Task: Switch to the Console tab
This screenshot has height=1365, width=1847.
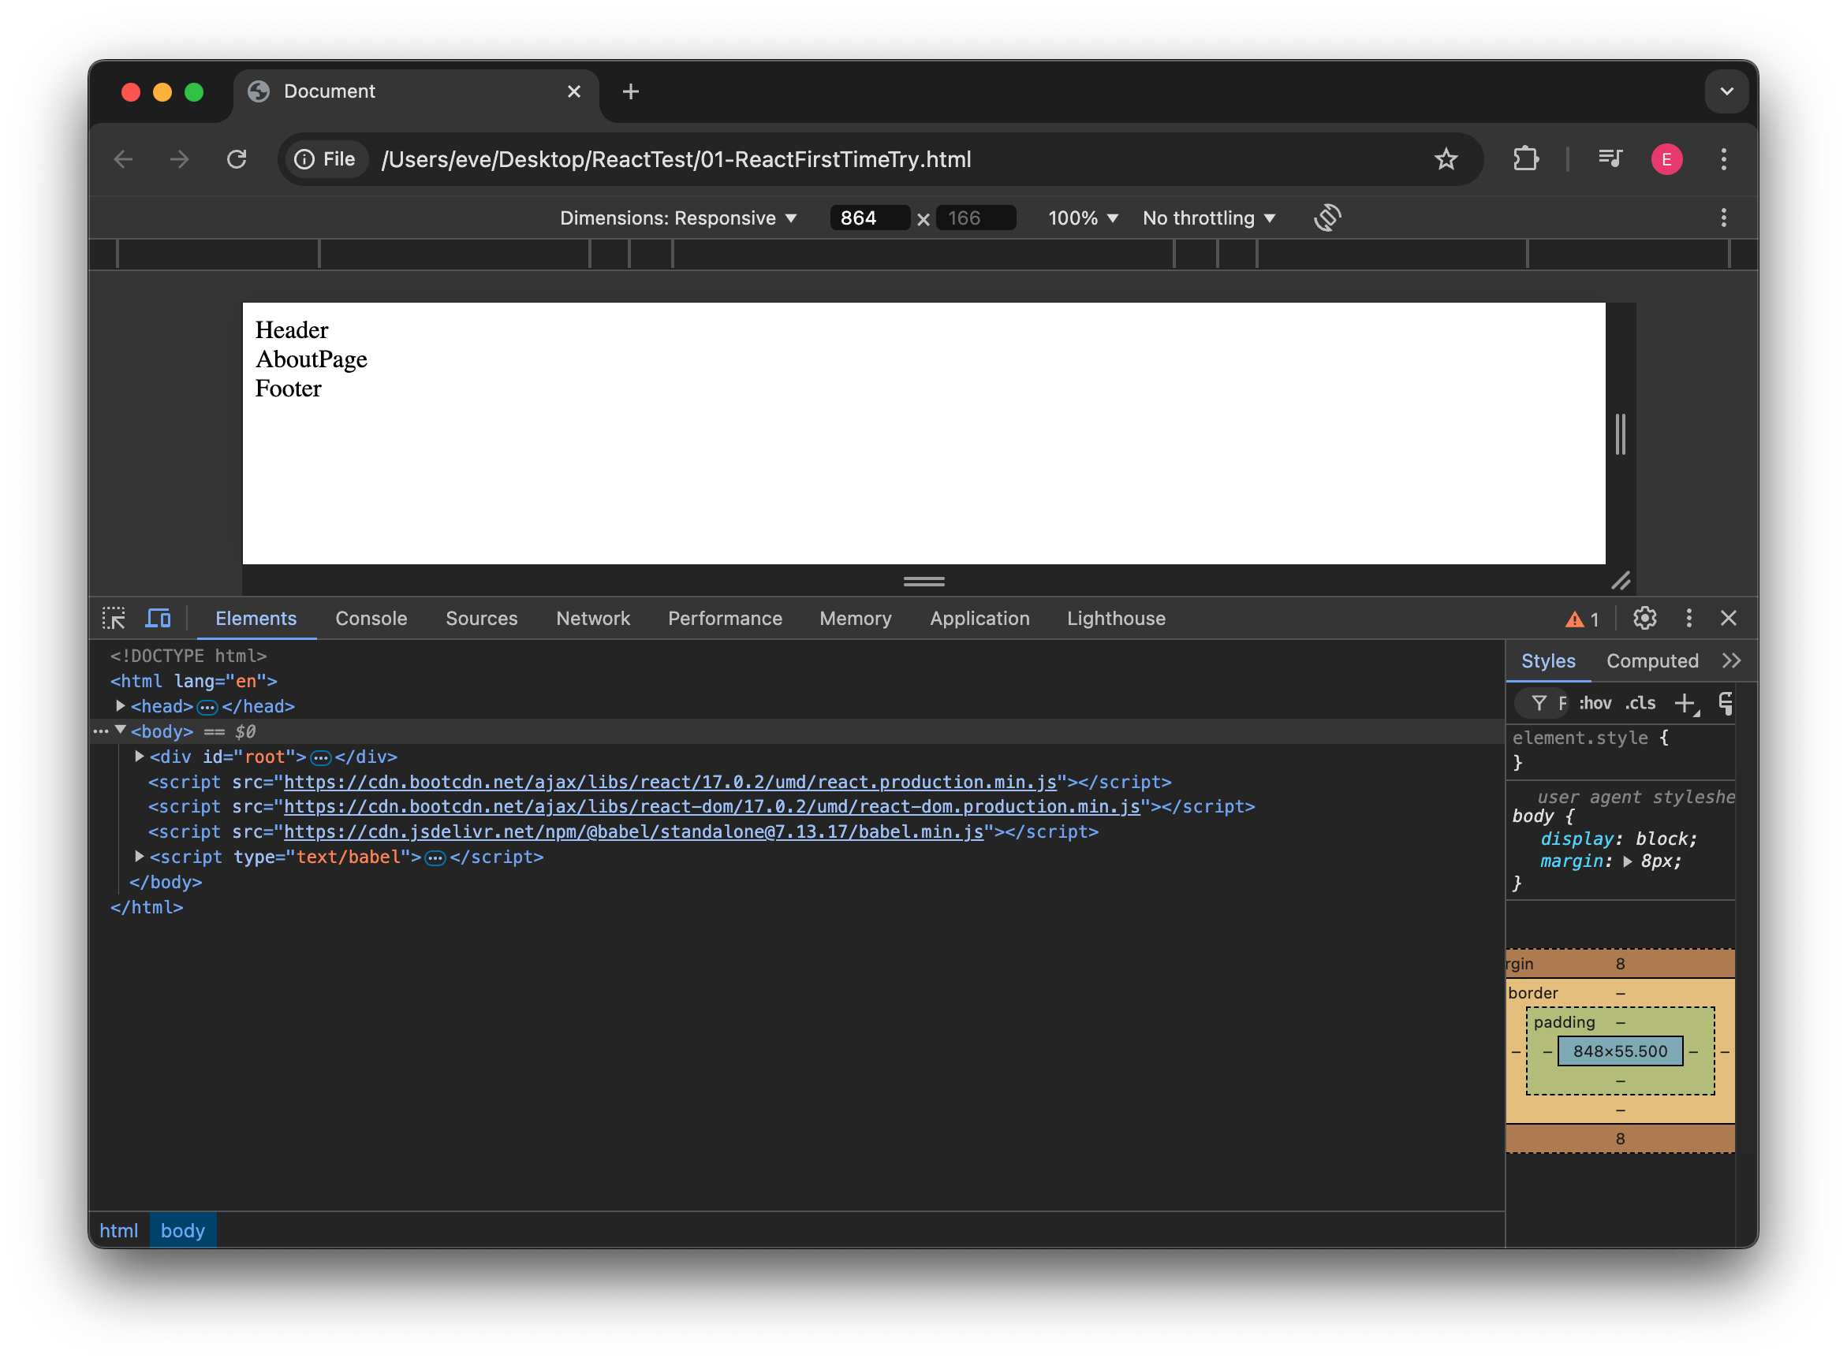Action: 371,618
